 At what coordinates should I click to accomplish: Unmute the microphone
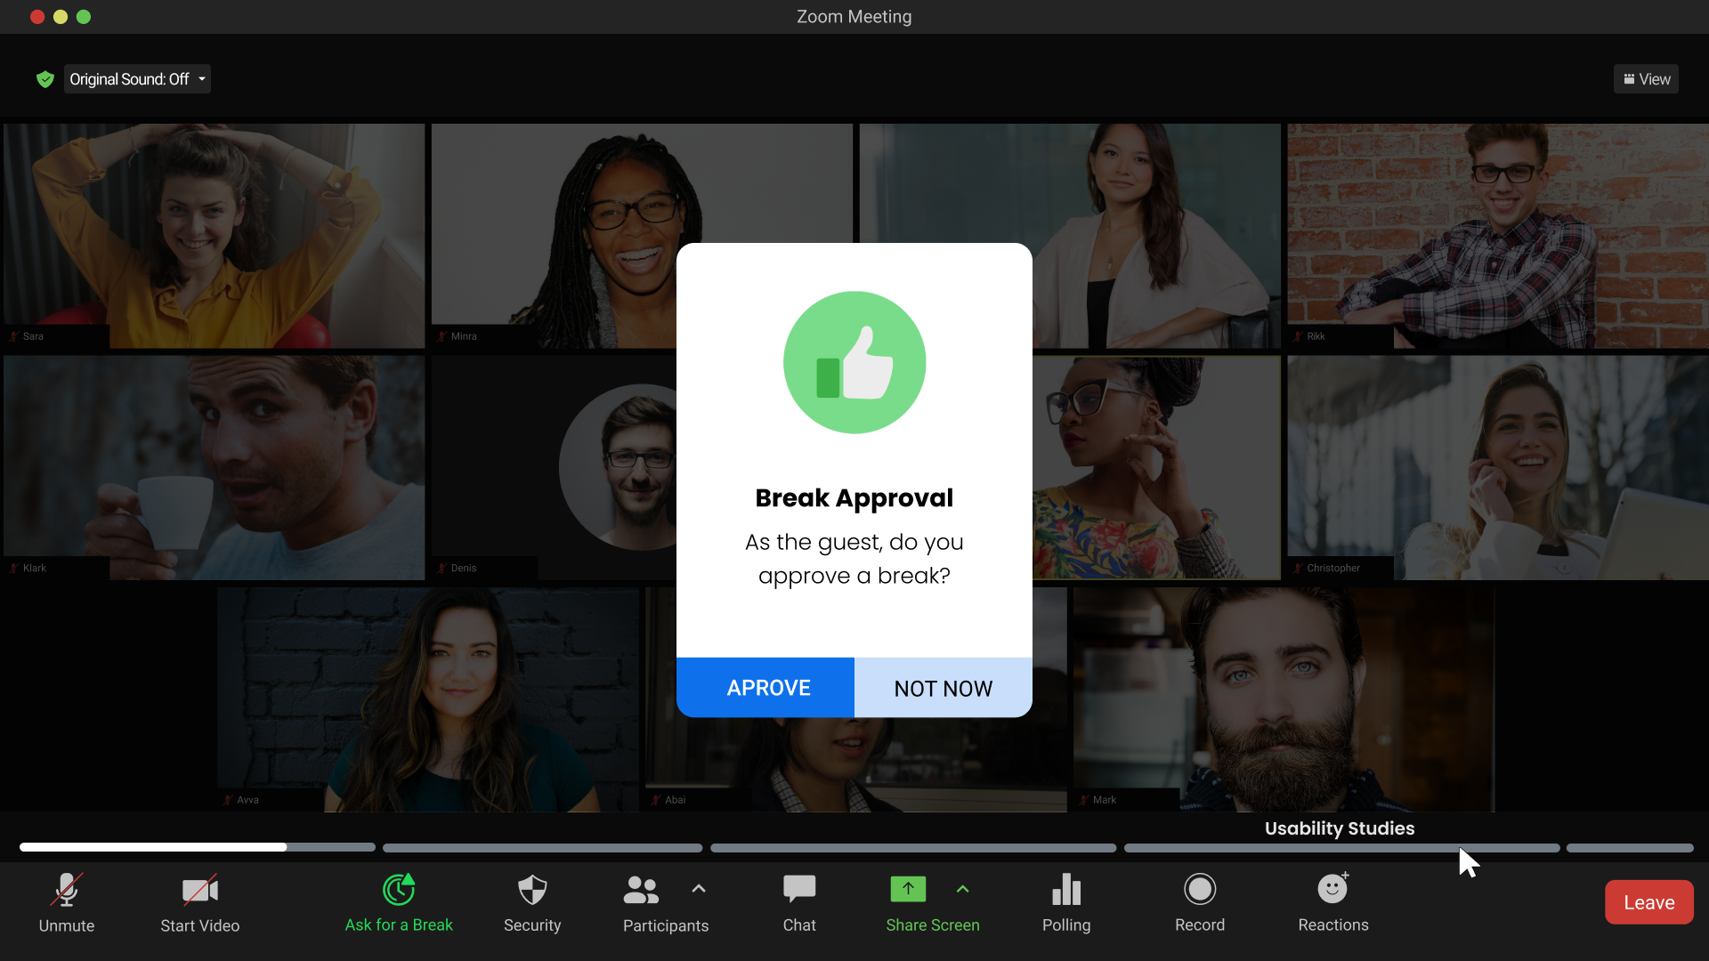coord(67,890)
